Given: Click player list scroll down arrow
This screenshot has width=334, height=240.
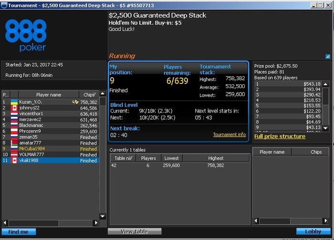Looking at the screenshot, I should pos(103,216).
